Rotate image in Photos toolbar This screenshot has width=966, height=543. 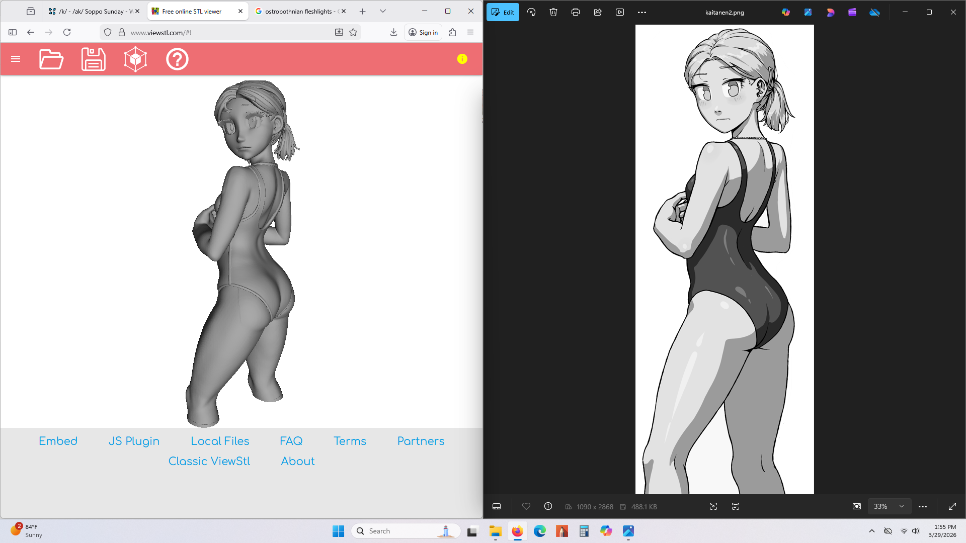pyautogui.click(x=531, y=12)
